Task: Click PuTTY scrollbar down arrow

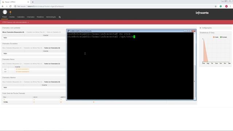Action: pyautogui.click(x=194, y=99)
